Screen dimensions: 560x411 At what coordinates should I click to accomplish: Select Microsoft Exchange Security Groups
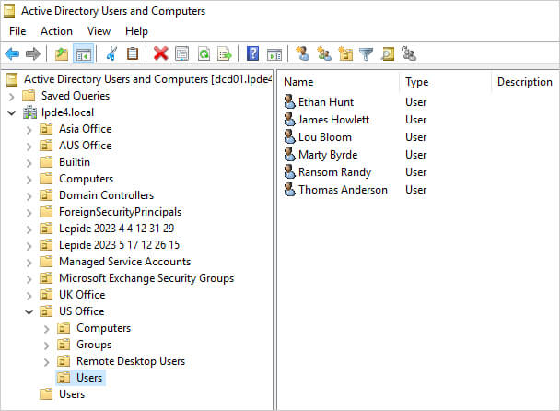(x=146, y=278)
